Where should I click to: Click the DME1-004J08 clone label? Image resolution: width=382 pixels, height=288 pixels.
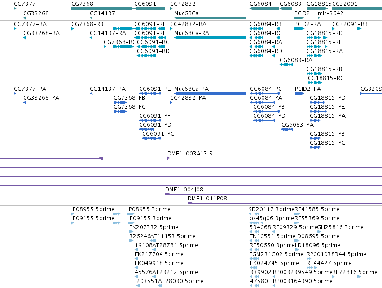(184, 190)
